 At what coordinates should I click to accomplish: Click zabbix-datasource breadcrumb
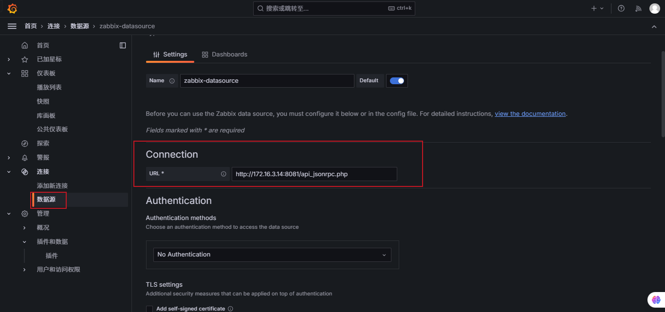[127, 26]
